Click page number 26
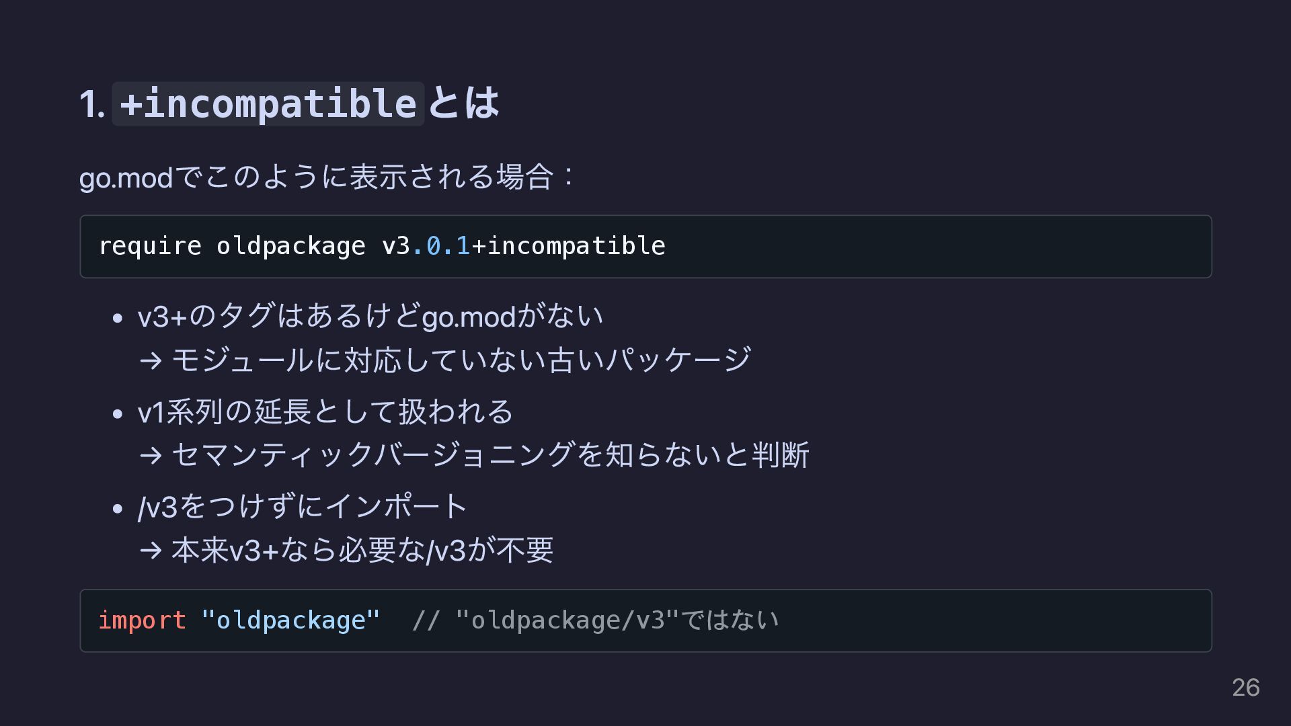Image resolution: width=1291 pixels, height=726 pixels. (x=1245, y=688)
